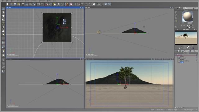Open the second world browser tab
The height and width of the screenshot is (112, 199).
coord(183,51)
